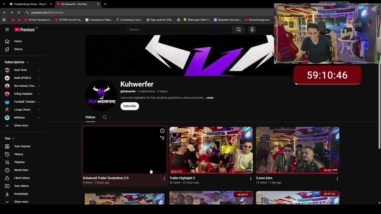The image size is (381, 214).
Task: Open the beIN SPORTS subscription
Action: point(23,78)
